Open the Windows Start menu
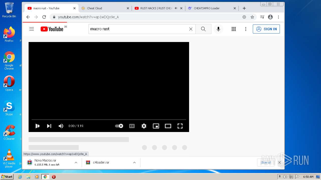 (7, 177)
